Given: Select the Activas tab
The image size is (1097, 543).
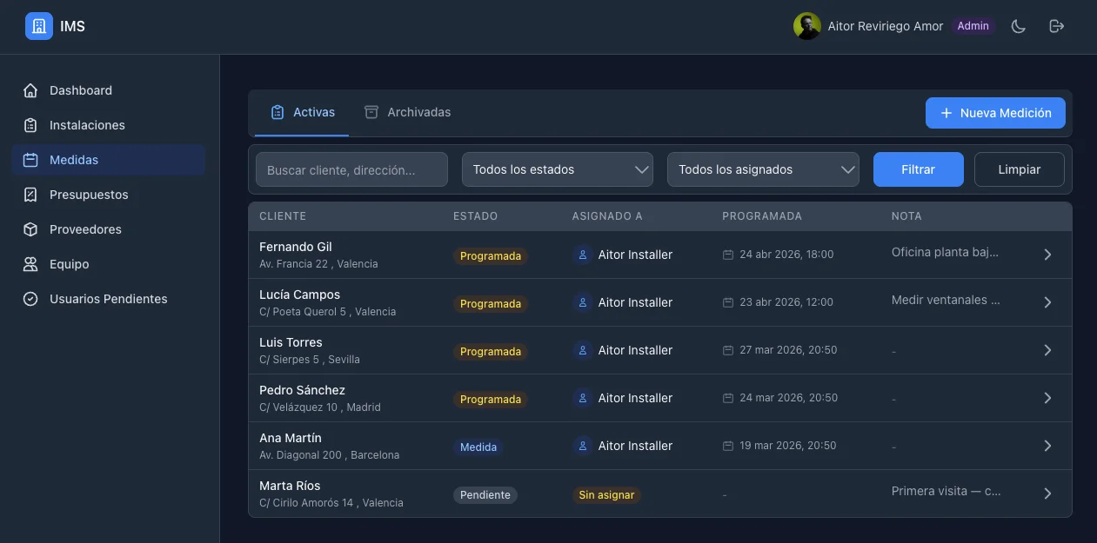Looking at the screenshot, I should click(x=302, y=112).
